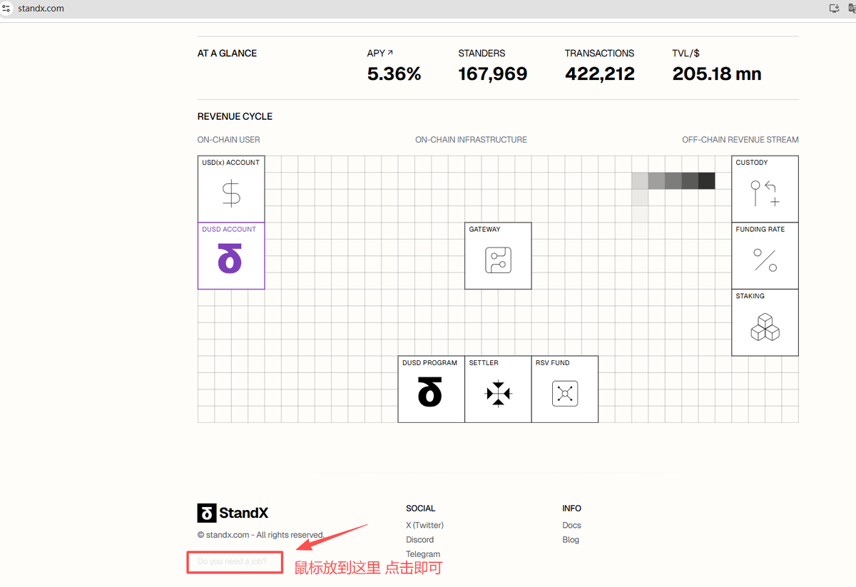The image size is (856, 587).
Task: Open the X (Twitter) social link
Action: pos(424,525)
